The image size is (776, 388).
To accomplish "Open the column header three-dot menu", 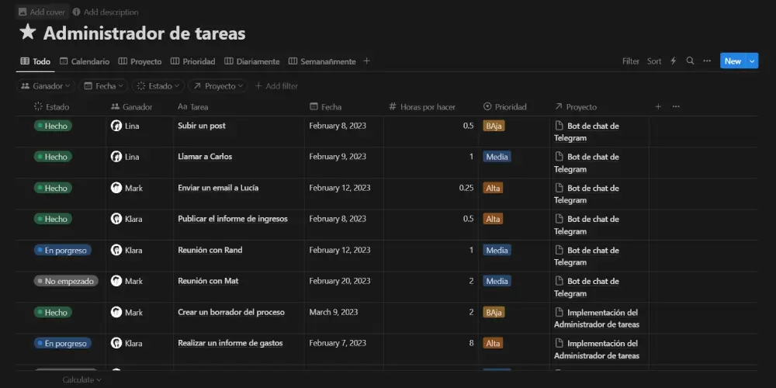I will click(676, 107).
